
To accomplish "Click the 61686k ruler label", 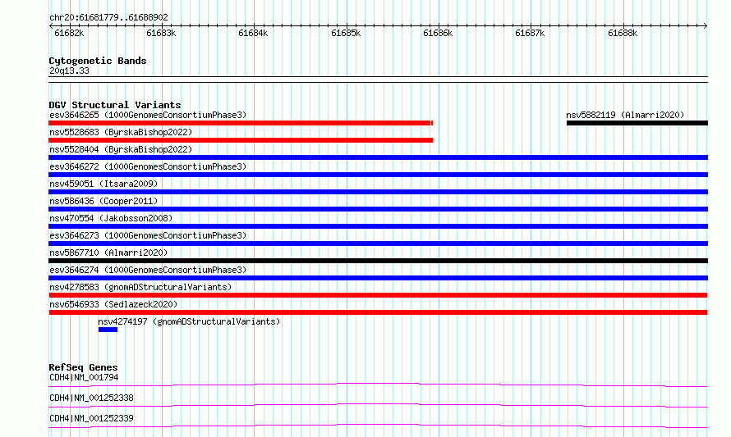I will coord(438,33).
